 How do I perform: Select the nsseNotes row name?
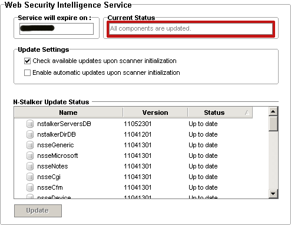[x=52, y=166]
